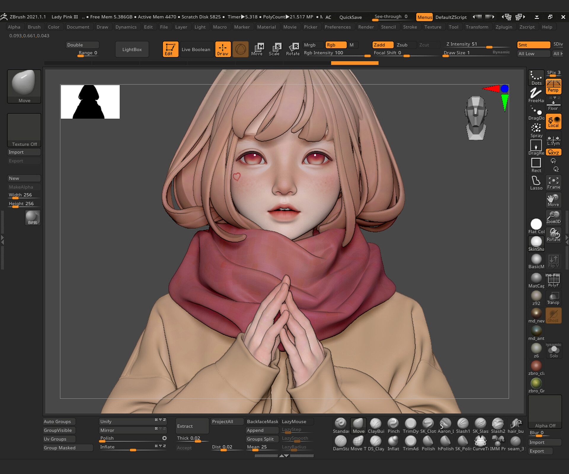Choose the Spray stroke type
The image size is (569, 474).
point(536,130)
